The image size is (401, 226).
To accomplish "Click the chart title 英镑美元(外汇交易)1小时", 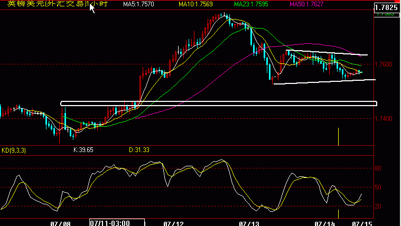I will [x=58, y=4].
